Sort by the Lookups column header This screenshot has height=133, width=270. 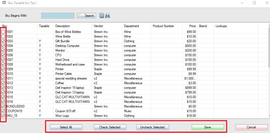(236, 26)
